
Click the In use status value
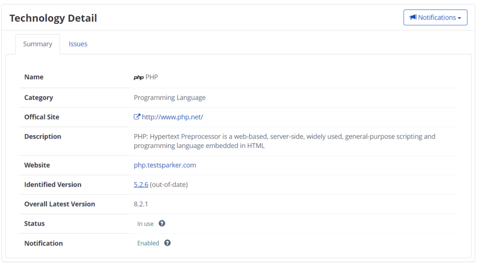pos(145,223)
